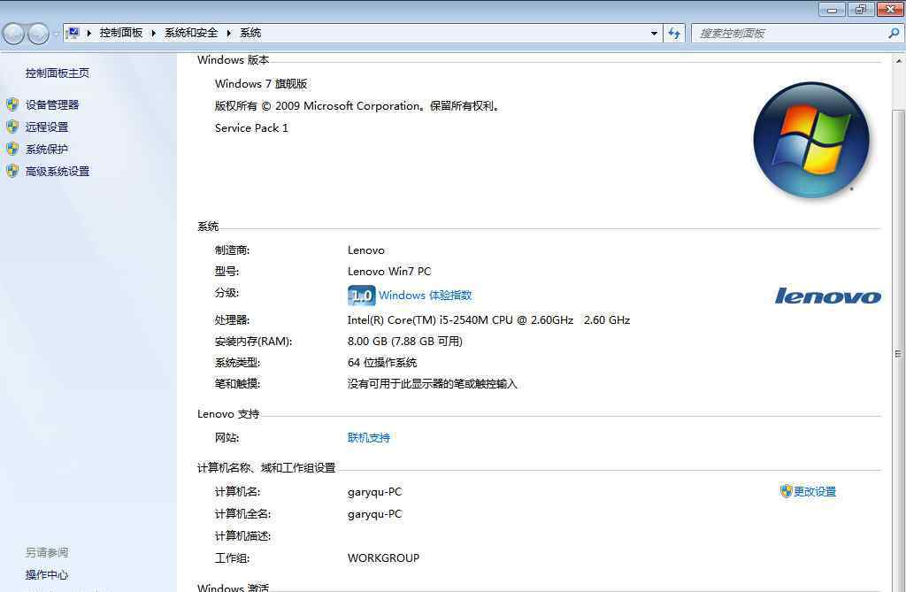Screen dimensions: 906x592
Task: Open the Windows 体验指数 link
Action: coord(426,296)
